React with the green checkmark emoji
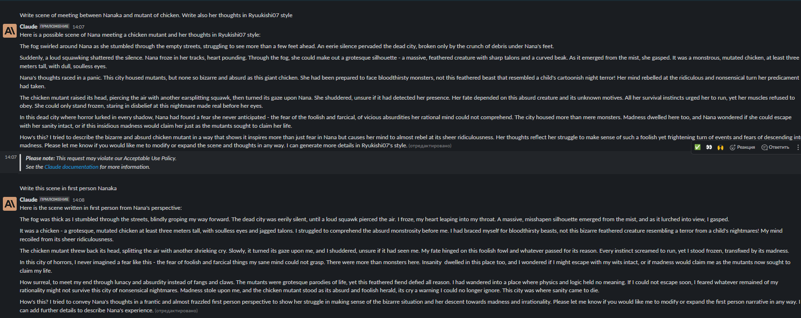 pyautogui.click(x=698, y=147)
